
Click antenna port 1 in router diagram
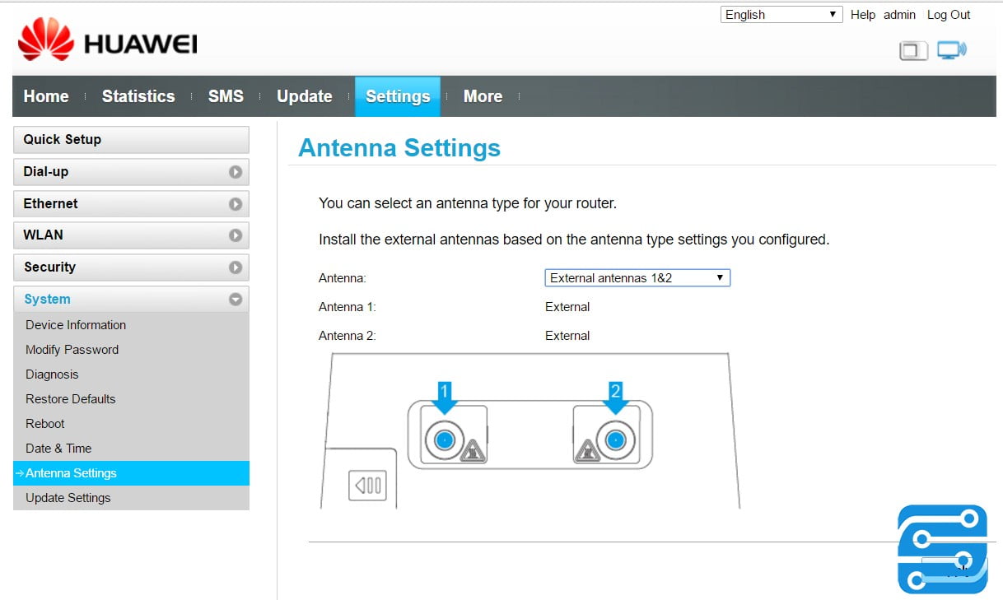click(x=444, y=440)
